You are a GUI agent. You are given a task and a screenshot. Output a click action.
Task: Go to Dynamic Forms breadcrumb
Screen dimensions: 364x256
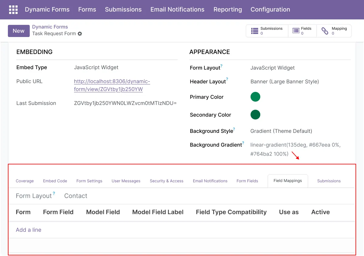coord(50,27)
